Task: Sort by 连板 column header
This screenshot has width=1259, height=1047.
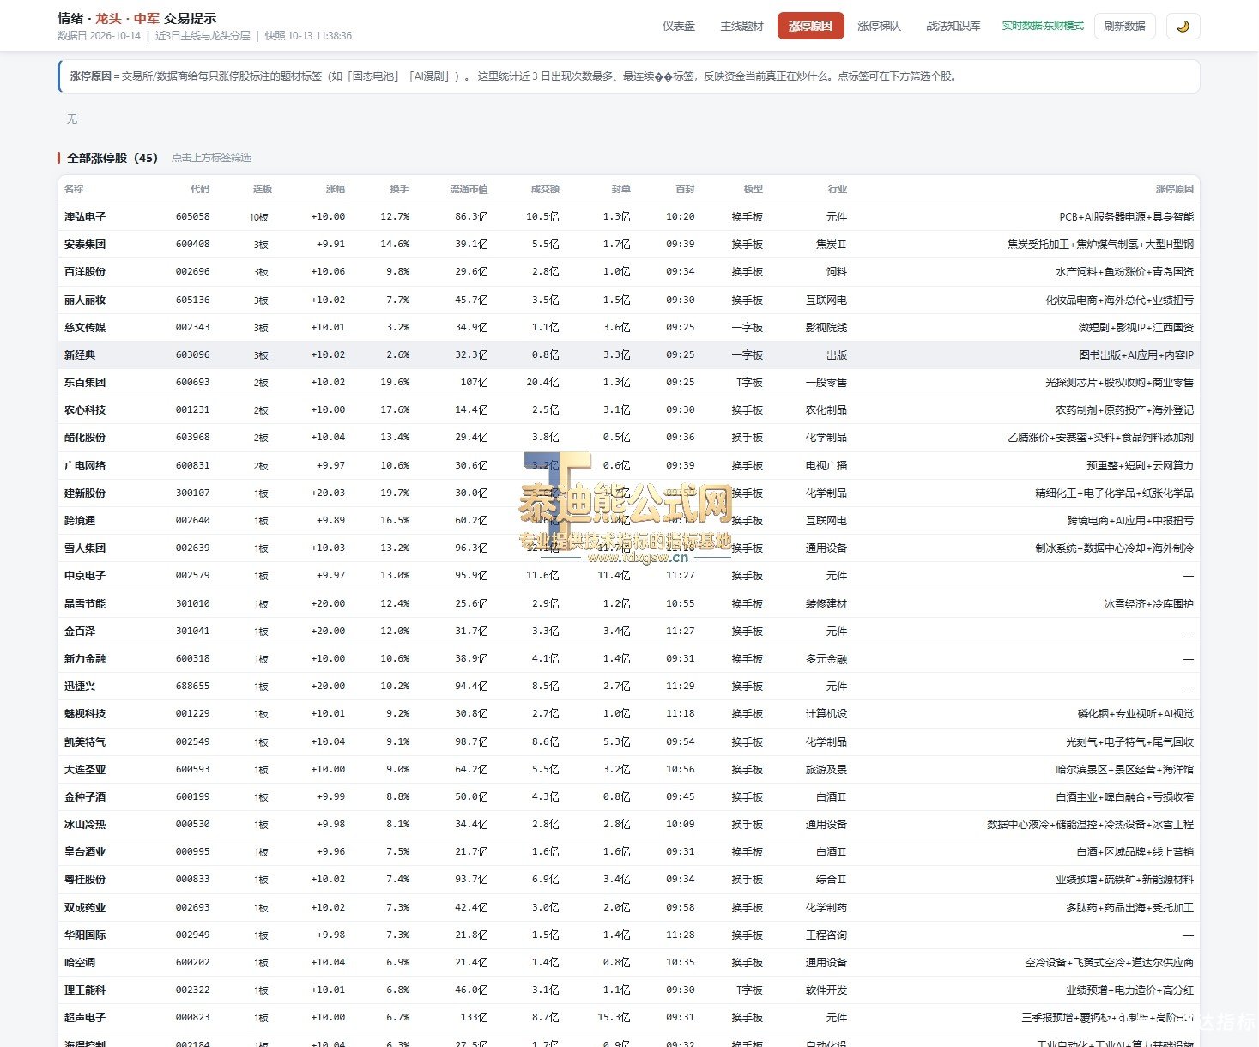Action: pyautogui.click(x=263, y=189)
